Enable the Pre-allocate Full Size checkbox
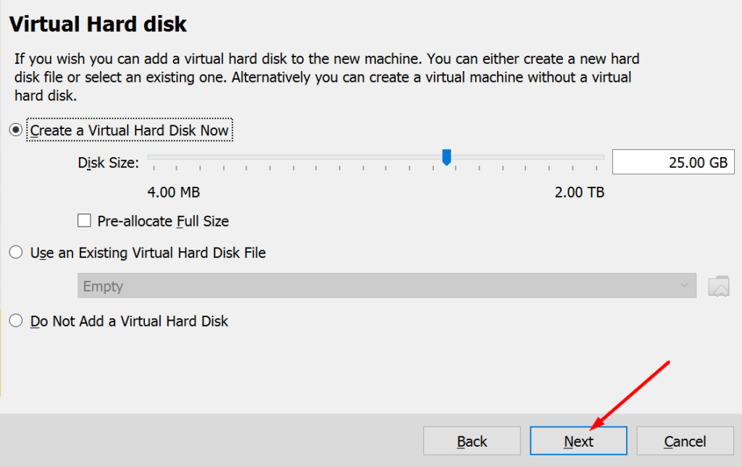 84,221
